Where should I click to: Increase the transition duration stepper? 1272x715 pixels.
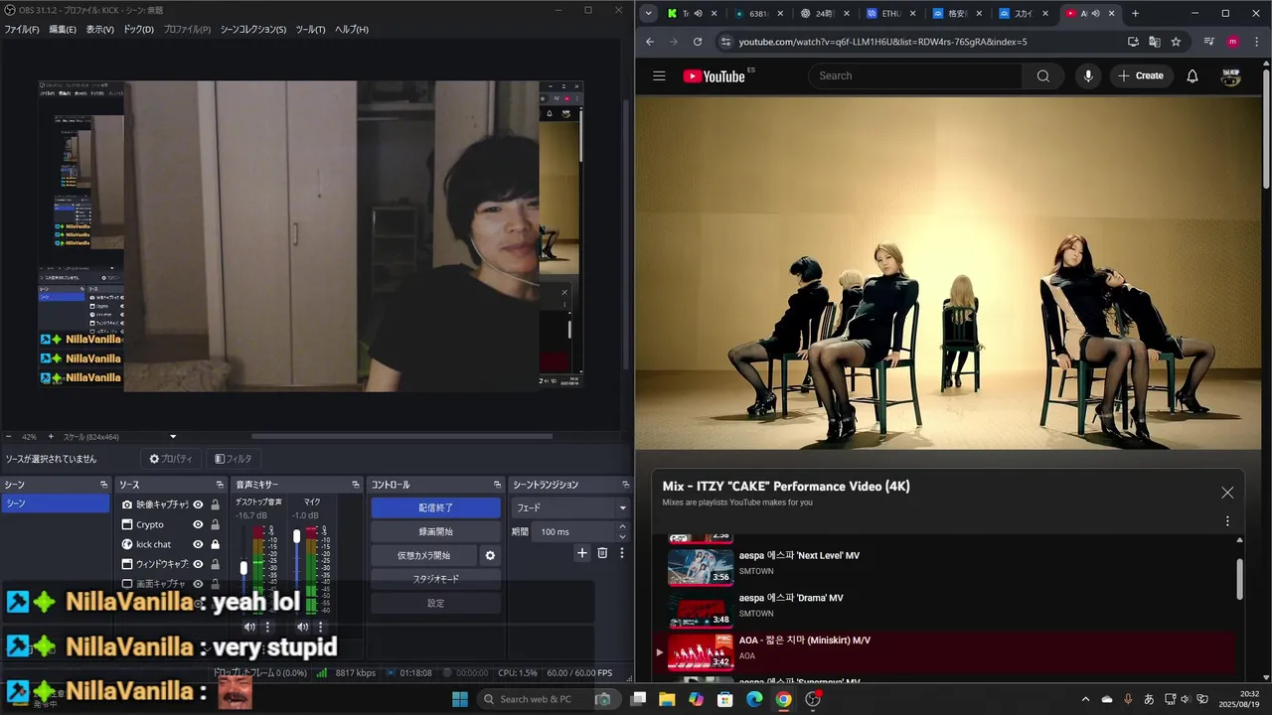[x=623, y=527]
